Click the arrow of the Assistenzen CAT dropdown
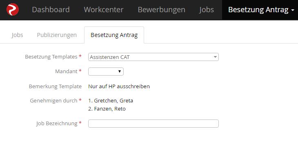Screen dimensions: 298x150 pyautogui.click(x=215, y=57)
